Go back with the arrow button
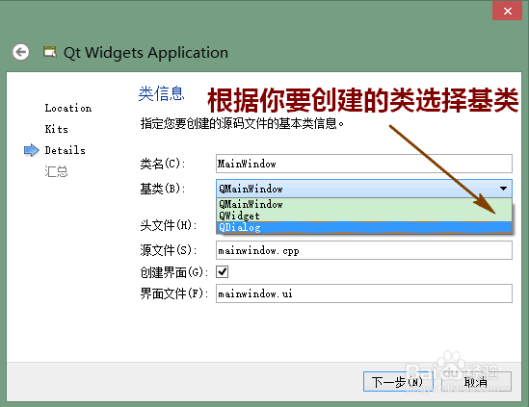This screenshot has height=407, width=529. click(x=20, y=52)
